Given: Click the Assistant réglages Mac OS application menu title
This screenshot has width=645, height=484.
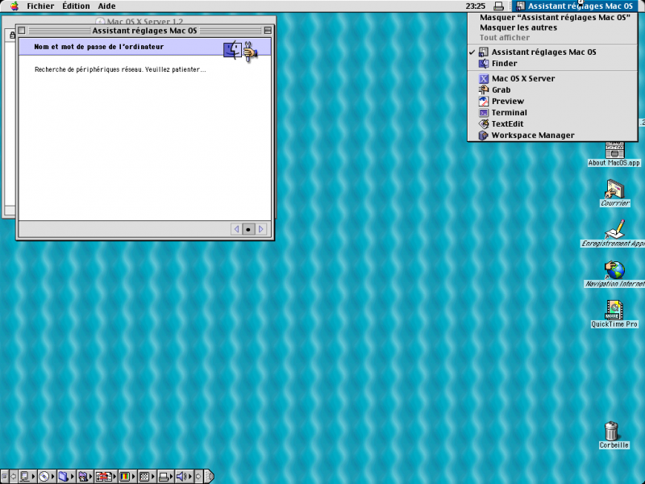Looking at the screenshot, I should [575, 6].
